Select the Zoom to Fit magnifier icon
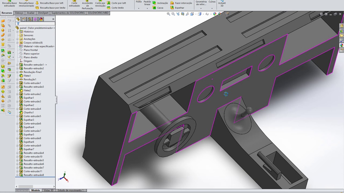This screenshot has height=193, width=344. (x=169, y=14)
